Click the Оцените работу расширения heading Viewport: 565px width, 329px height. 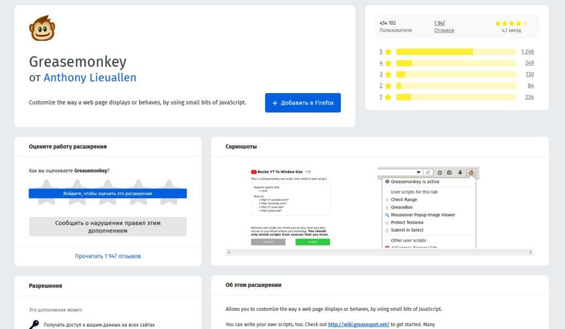pyautogui.click(x=68, y=147)
